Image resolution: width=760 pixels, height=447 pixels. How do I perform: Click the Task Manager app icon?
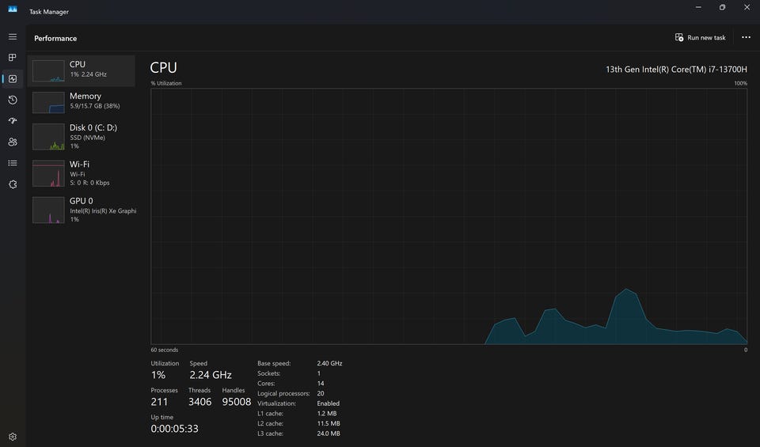click(x=13, y=9)
